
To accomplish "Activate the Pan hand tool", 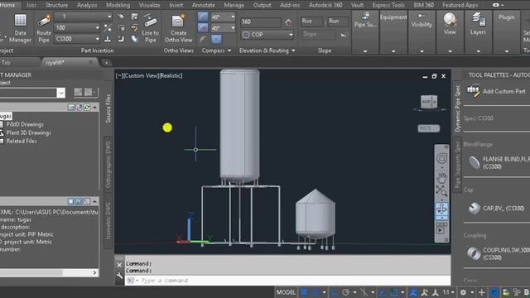I will click(441, 177).
